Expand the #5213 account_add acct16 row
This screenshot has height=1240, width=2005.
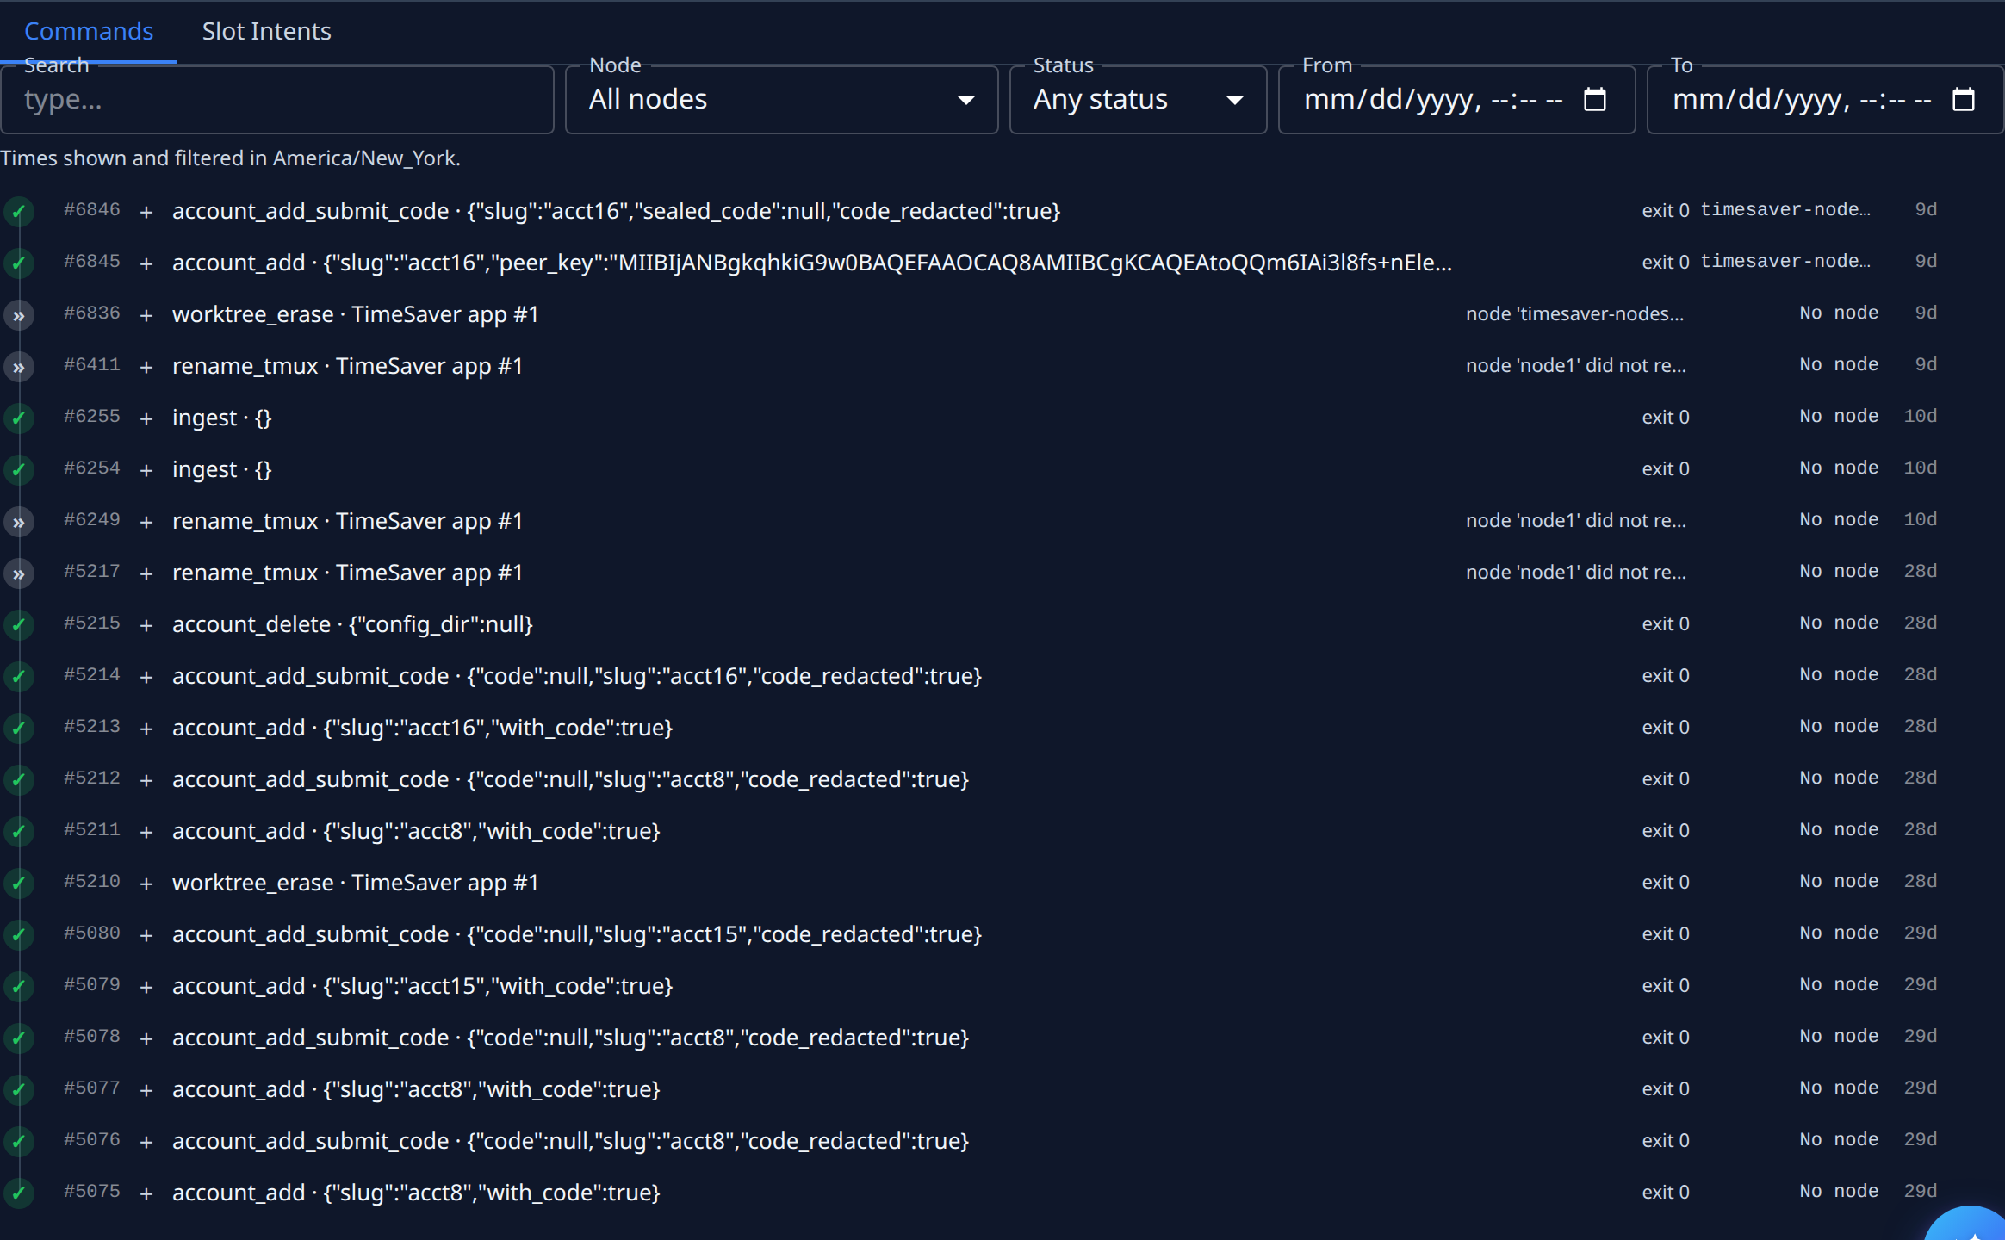146,728
